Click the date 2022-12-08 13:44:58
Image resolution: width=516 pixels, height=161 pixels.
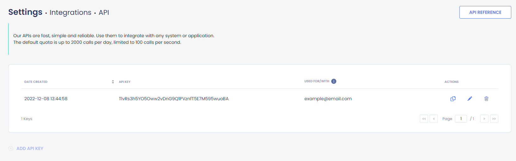(x=46, y=99)
